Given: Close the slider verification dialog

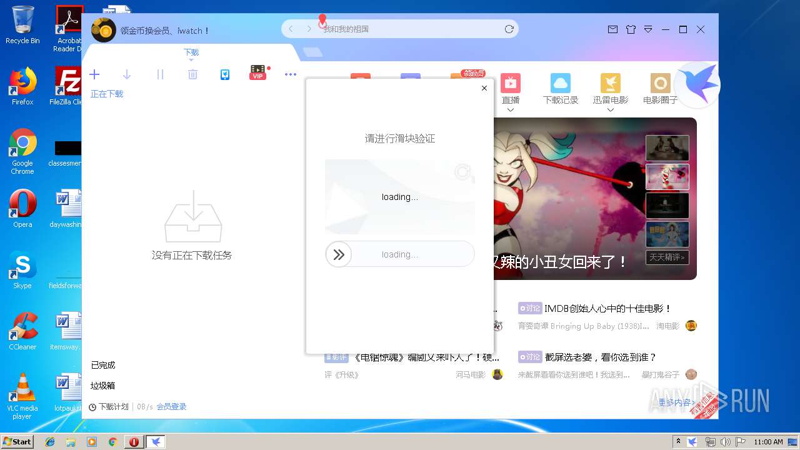Looking at the screenshot, I should (x=484, y=88).
